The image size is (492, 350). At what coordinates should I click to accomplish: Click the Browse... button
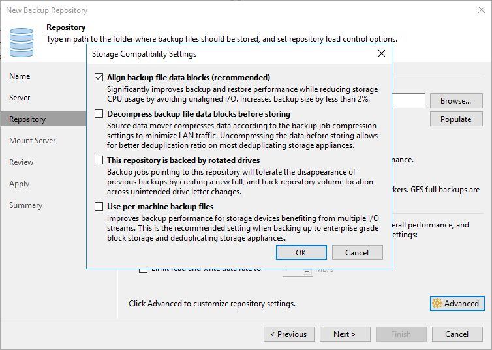click(x=456, y=101)
